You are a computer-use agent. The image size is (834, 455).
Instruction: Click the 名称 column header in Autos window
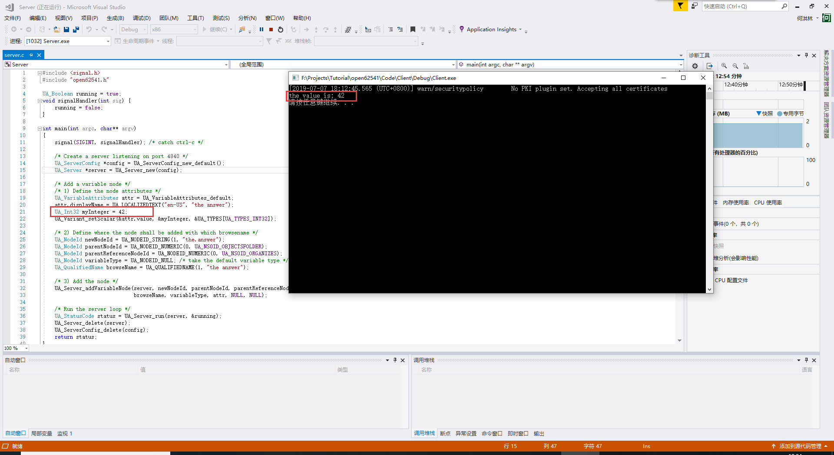(x=14, y=370)
